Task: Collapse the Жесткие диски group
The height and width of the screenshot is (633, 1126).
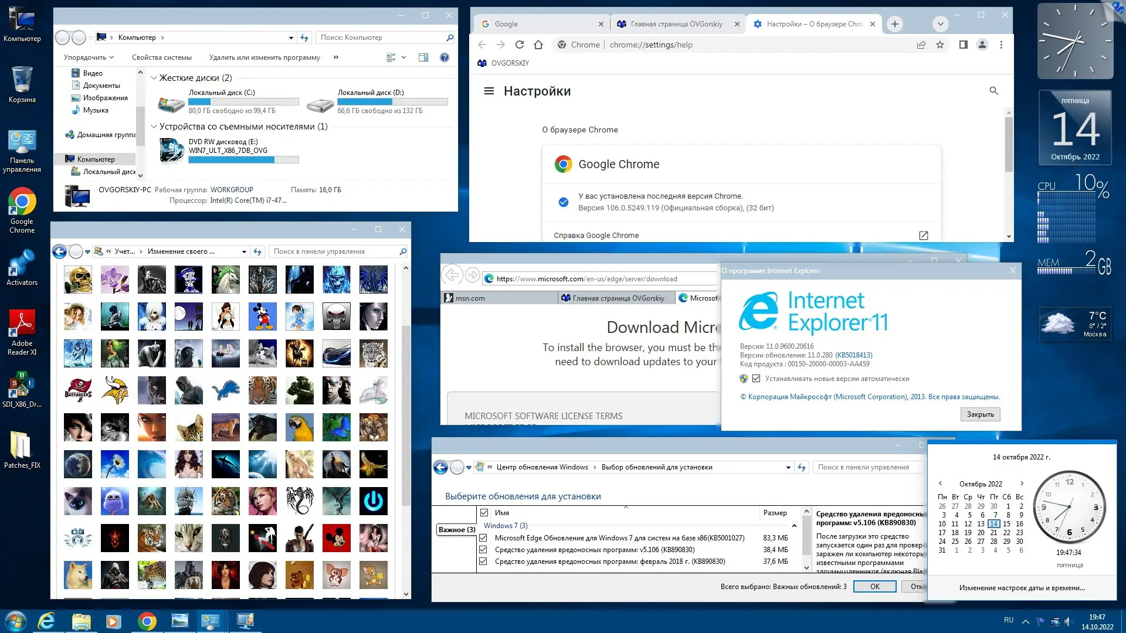Action: (154, 78)
